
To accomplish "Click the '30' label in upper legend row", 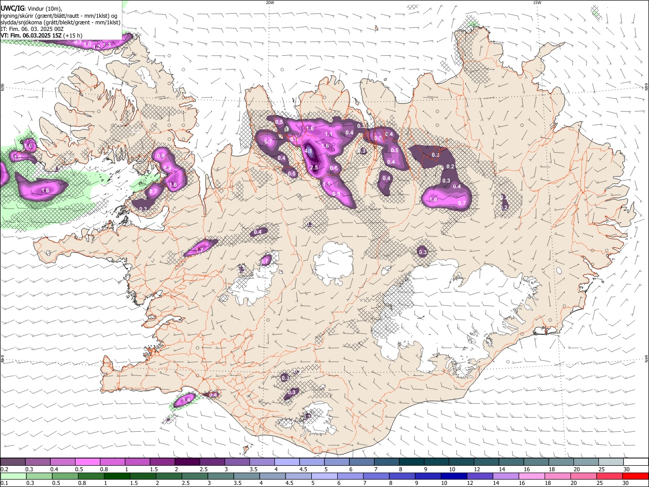I will click(627, 469).
